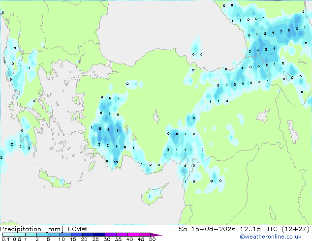Click the "10" precipitation value on the map
Screen dimensions: 312x241
[x=116, y=162]
